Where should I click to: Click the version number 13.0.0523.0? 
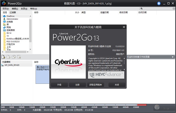[x=120, y=46]
